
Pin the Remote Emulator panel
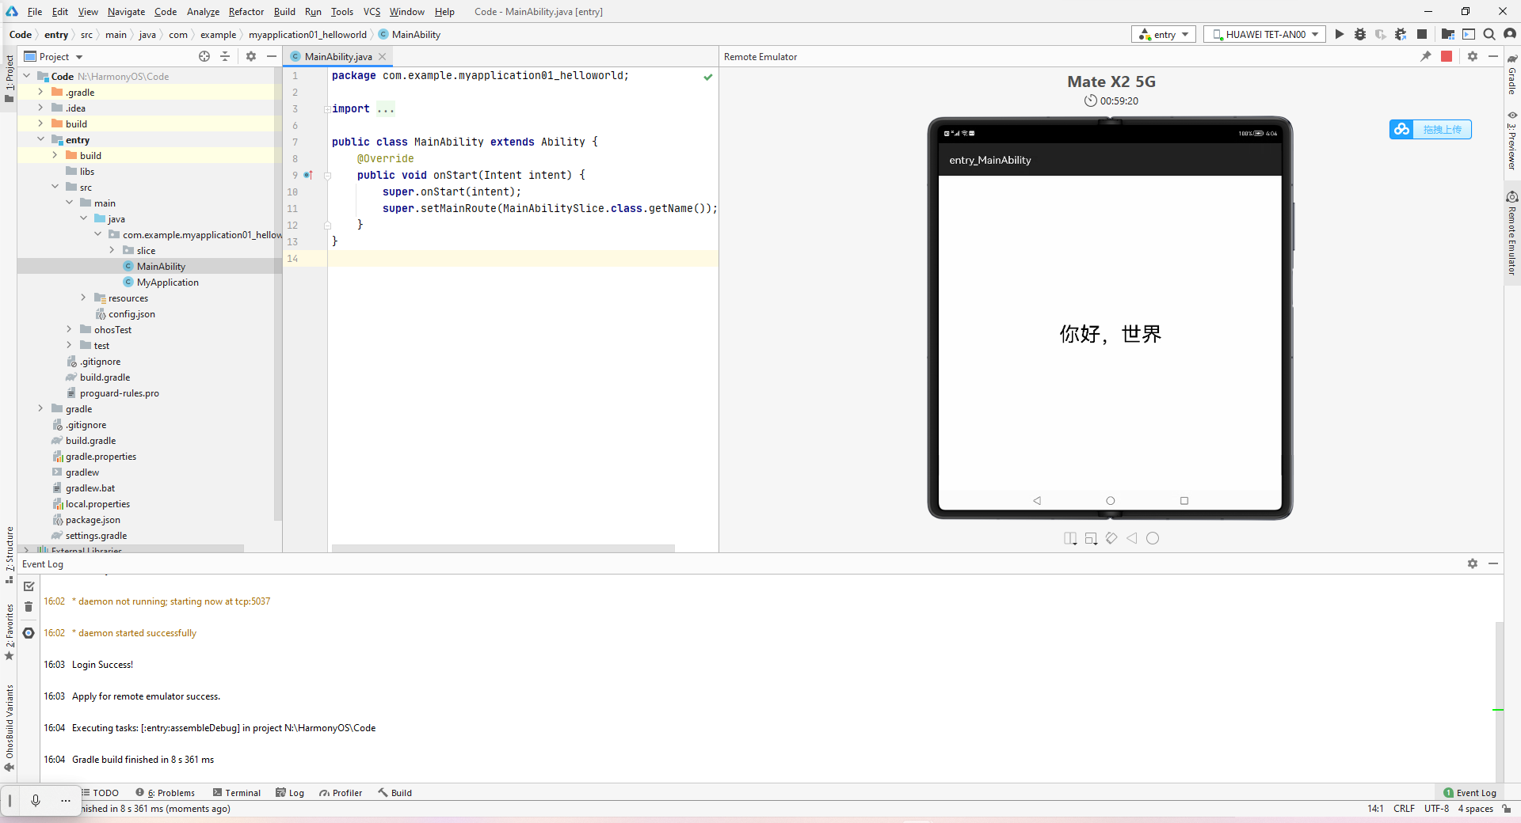pos(1426,56)
